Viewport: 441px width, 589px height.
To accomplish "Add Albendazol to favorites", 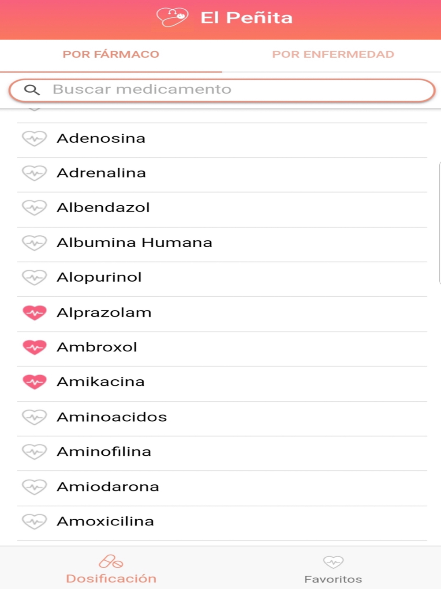I will click(x=34, y=208).
